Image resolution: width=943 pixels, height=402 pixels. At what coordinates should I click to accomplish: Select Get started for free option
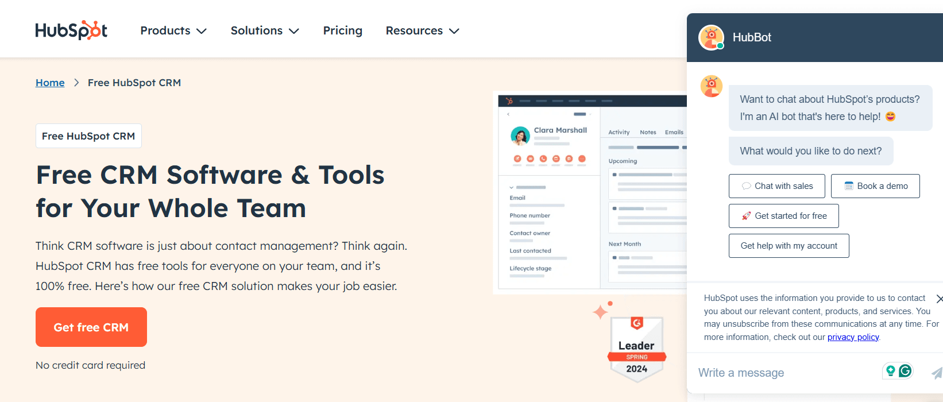(x=784, y=216)
